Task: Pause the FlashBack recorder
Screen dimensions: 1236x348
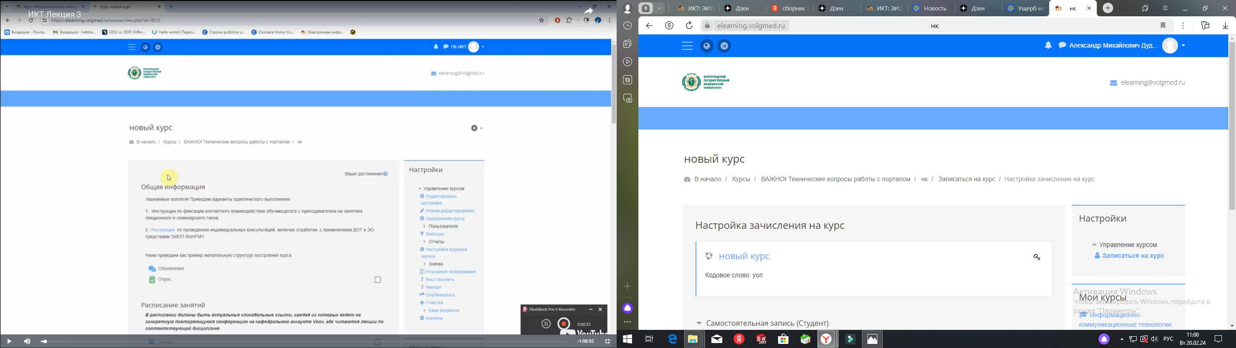Action: point(546,324)
